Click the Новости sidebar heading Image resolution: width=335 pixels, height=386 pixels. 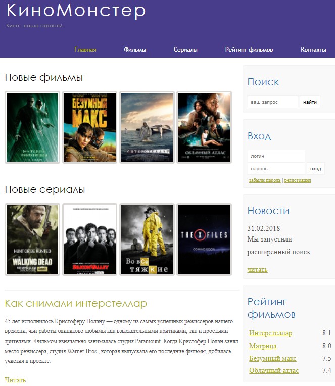[268, 211]
